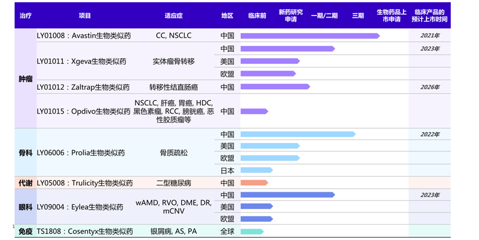
Task: Click the 适应症 column header
Action: tap(173, 15)
